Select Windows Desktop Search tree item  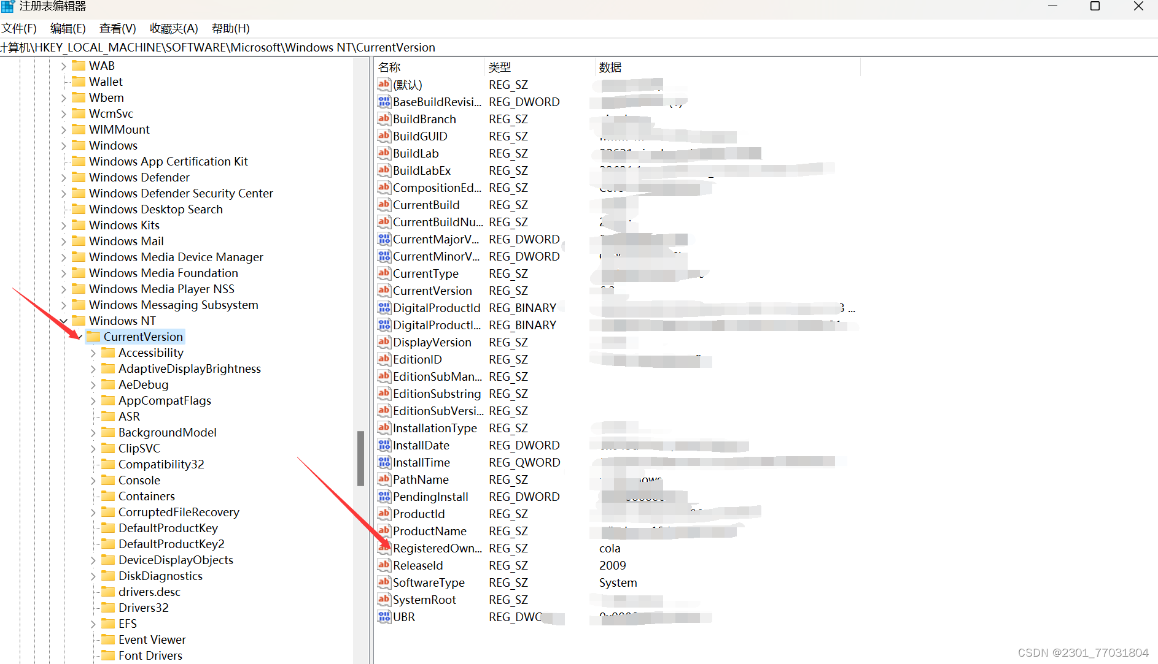[155, 209]
